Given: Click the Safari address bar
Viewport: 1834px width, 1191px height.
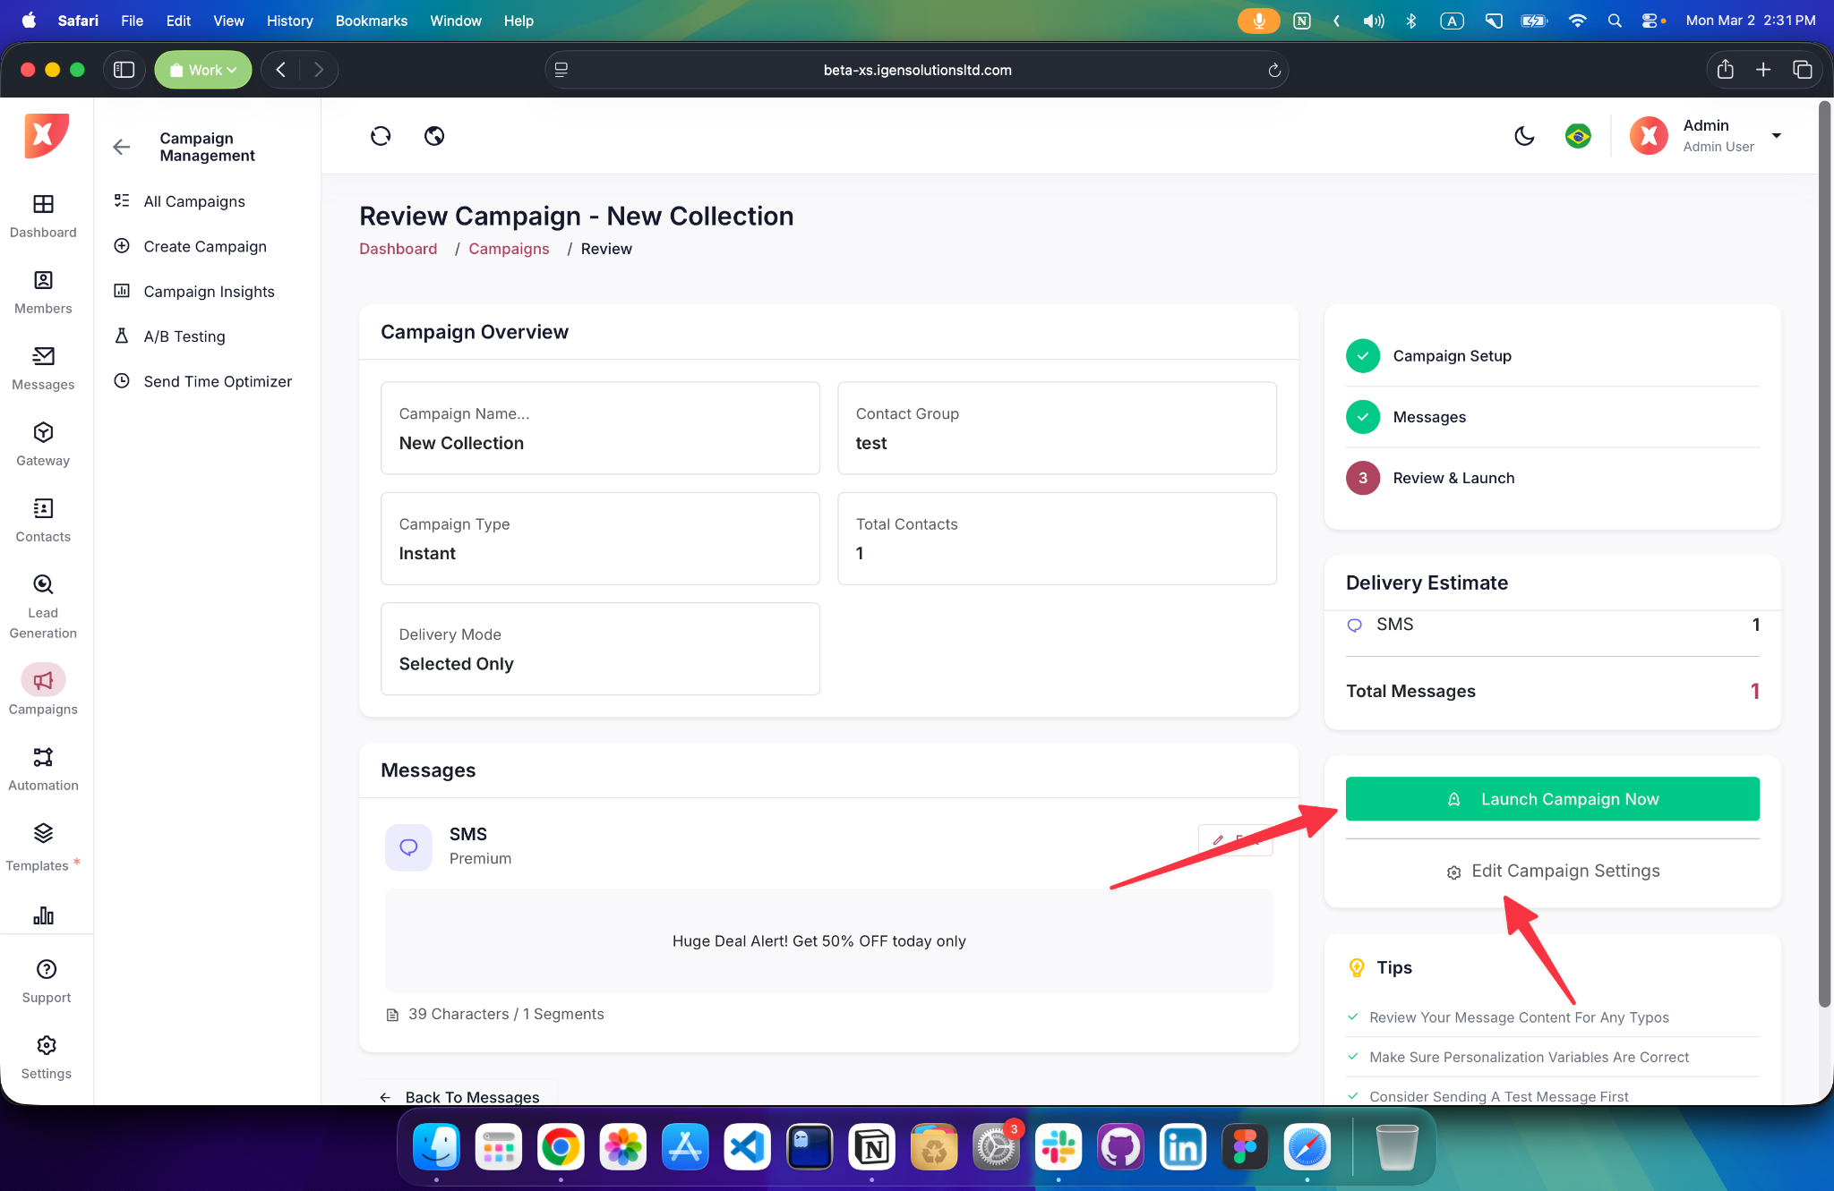Looking at the screenshot, I should [917, 70].
